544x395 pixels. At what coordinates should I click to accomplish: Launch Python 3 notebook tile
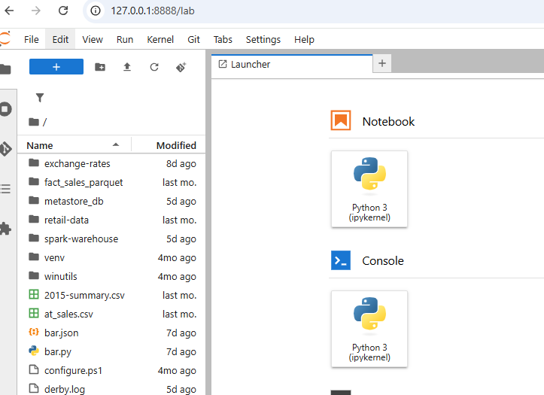369,189
